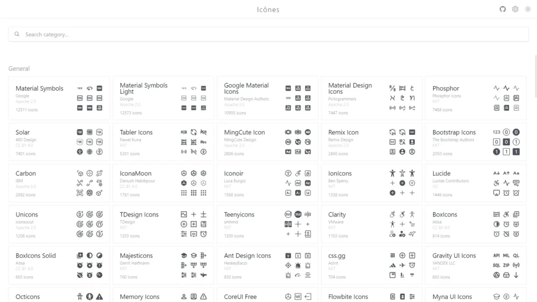Click the 123 icon in Bootstrap Icons
Viewport: 537px width, 302px height.
coord(496,132)
